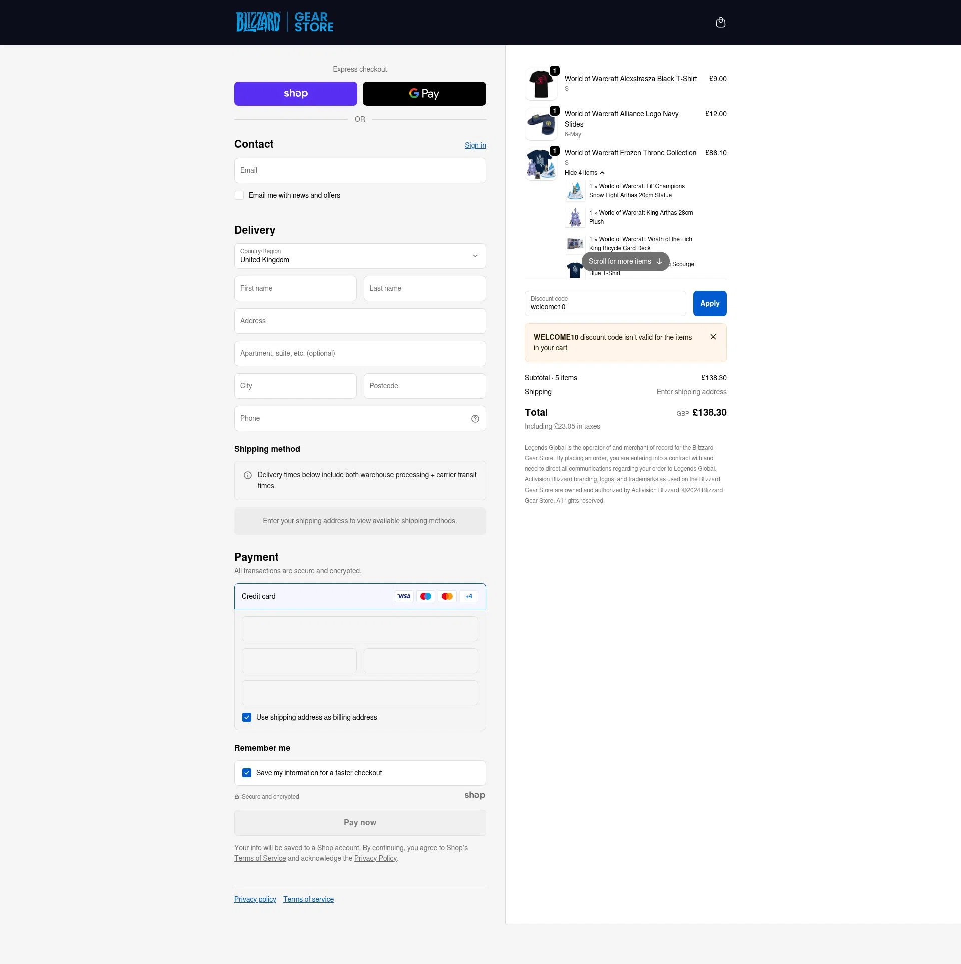Focus the Discount code field
This screenshot has width=961, height=964.
pos(605,303)
